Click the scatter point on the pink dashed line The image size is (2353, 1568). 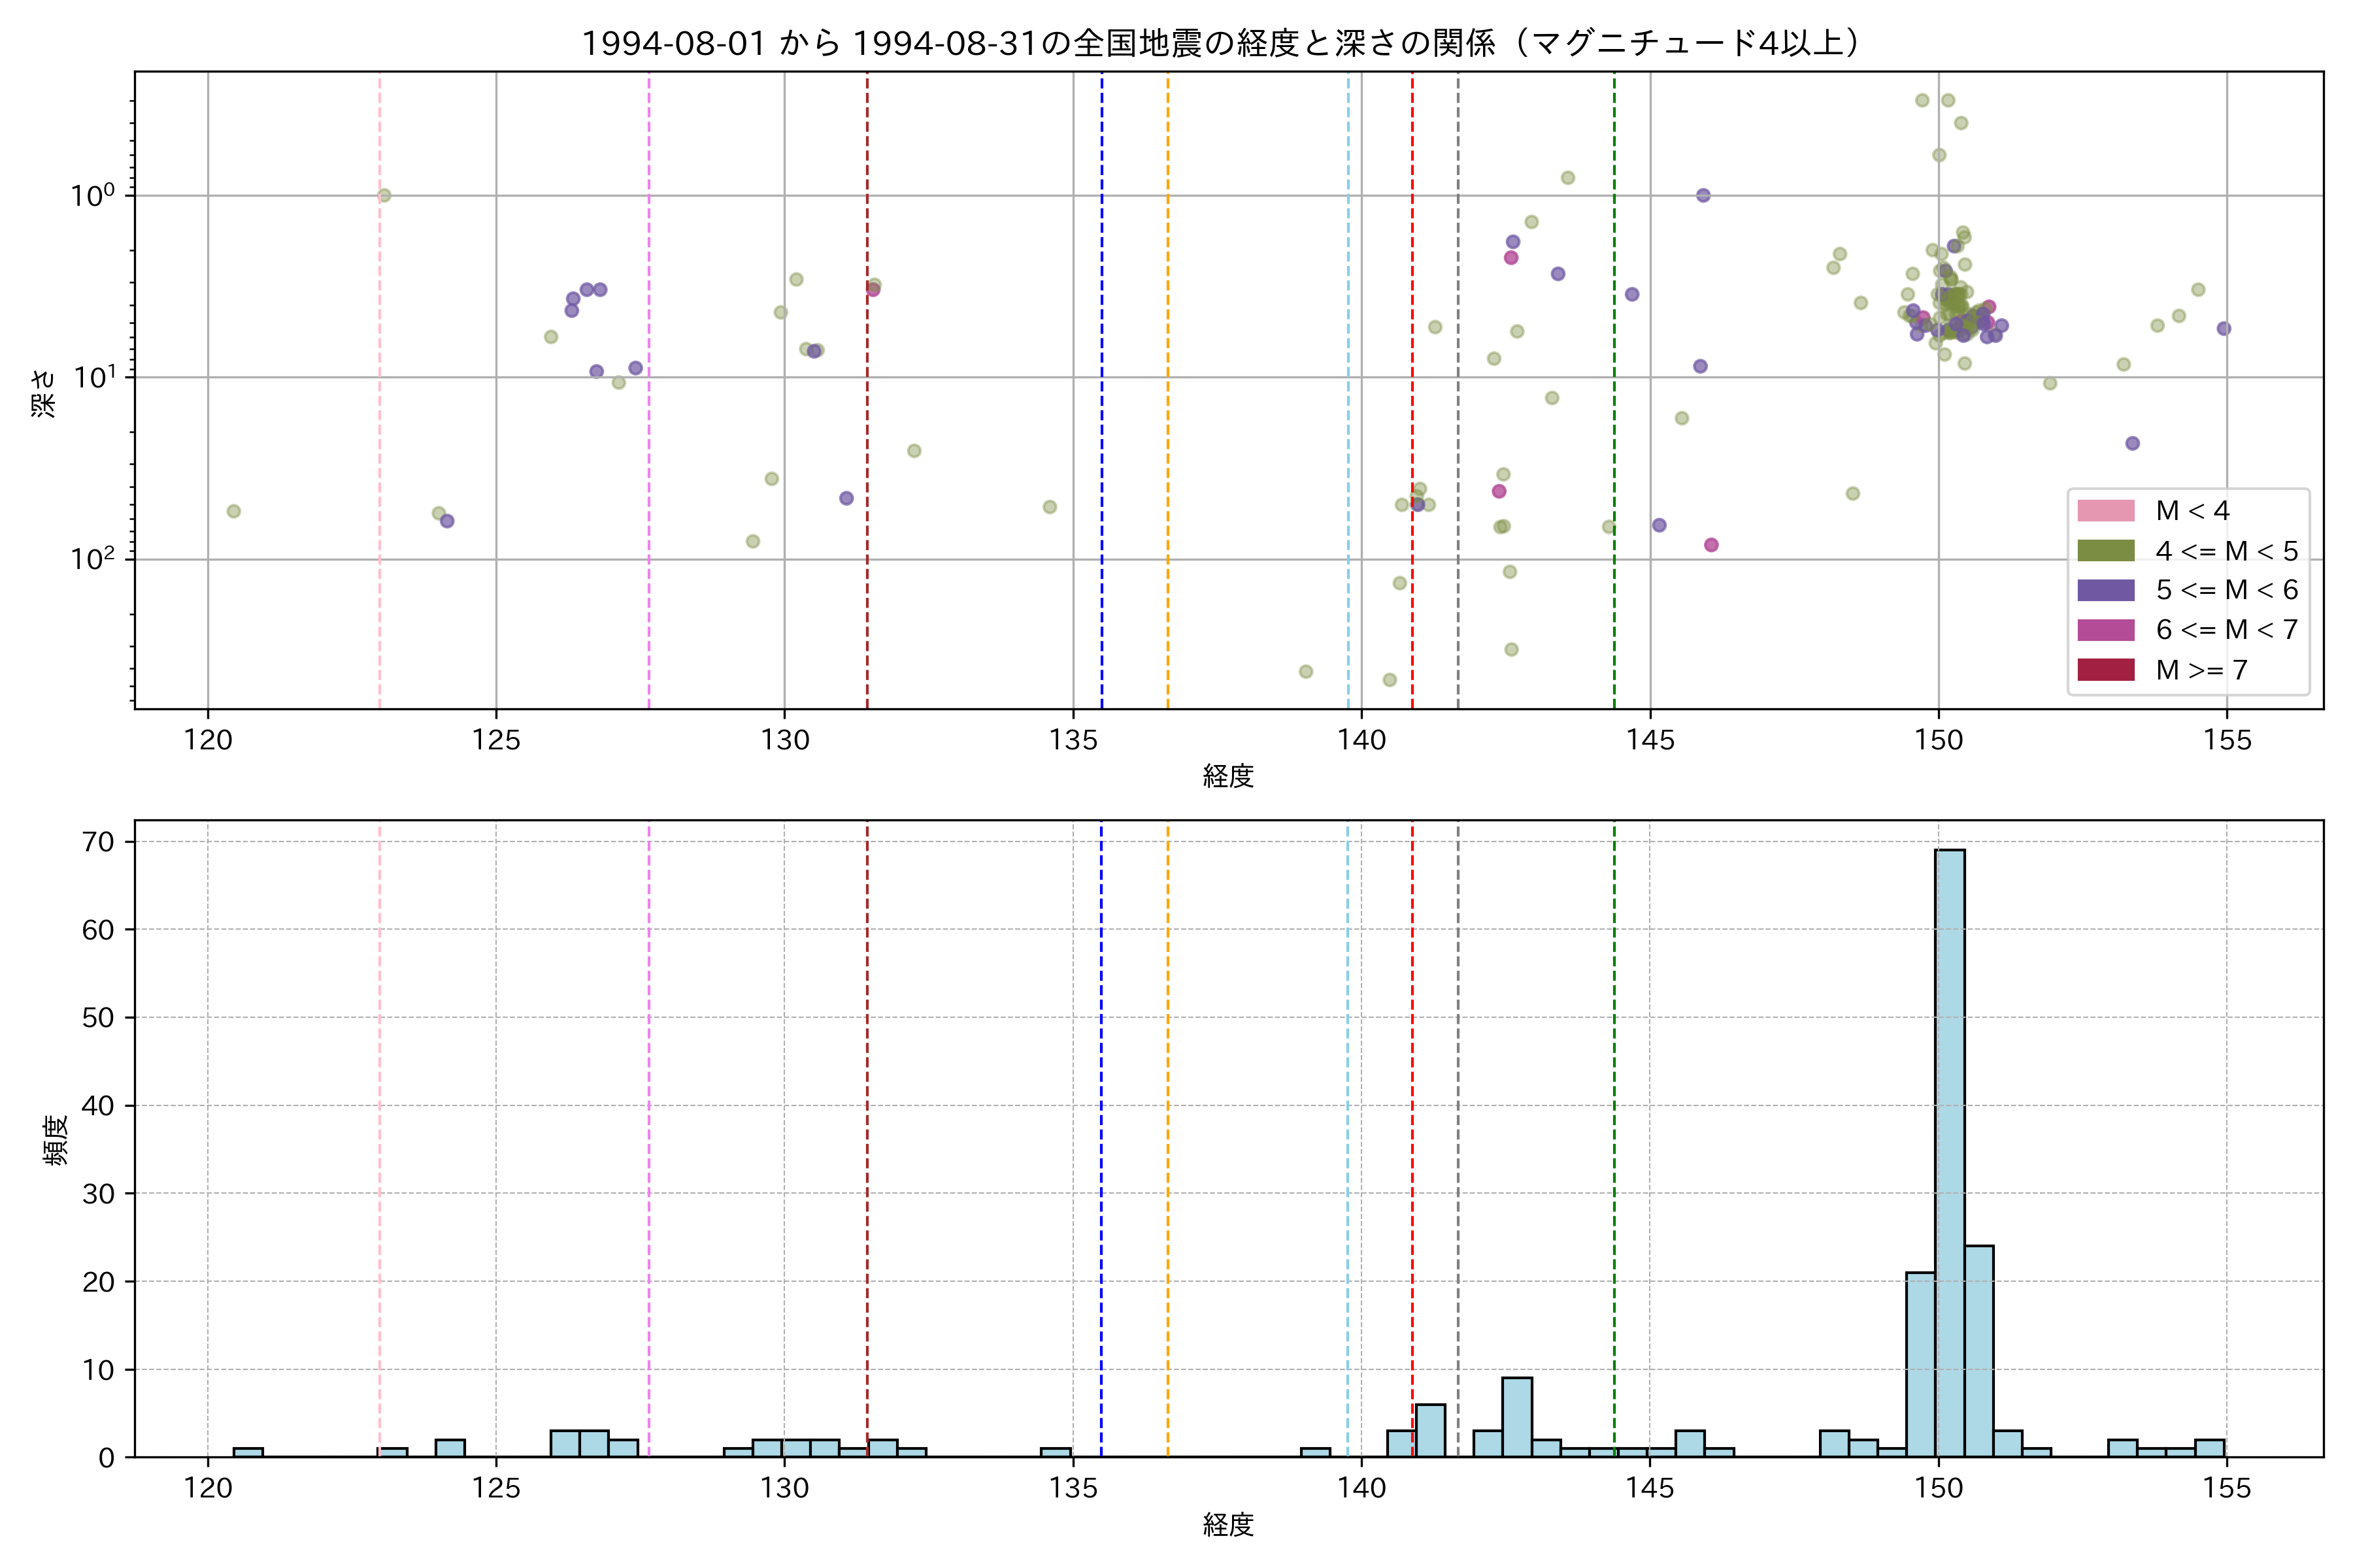point(384,195)
